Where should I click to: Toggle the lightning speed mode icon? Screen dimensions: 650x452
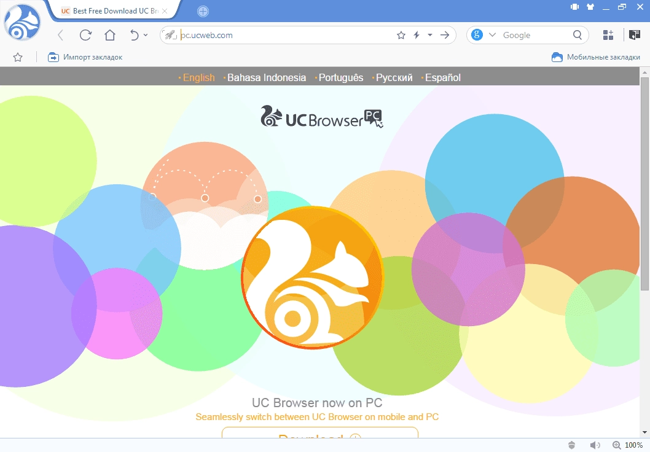(417, 35)
